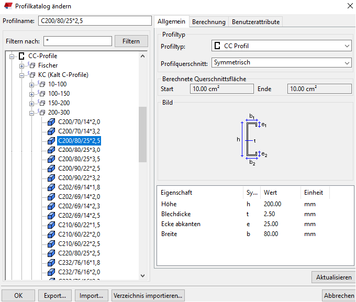Click the profile icon beside C200/80/25*3,0

coord(51,150)
